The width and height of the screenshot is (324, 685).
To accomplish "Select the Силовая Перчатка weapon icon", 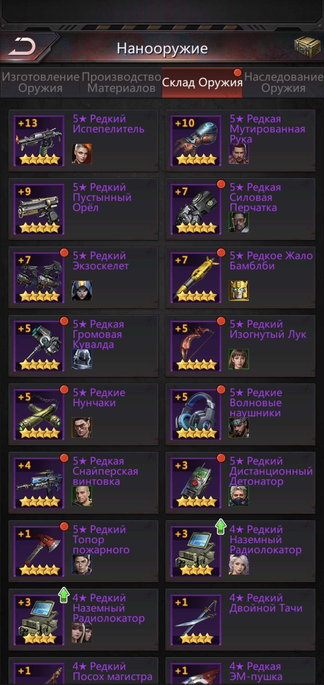I will coord(196,209).
